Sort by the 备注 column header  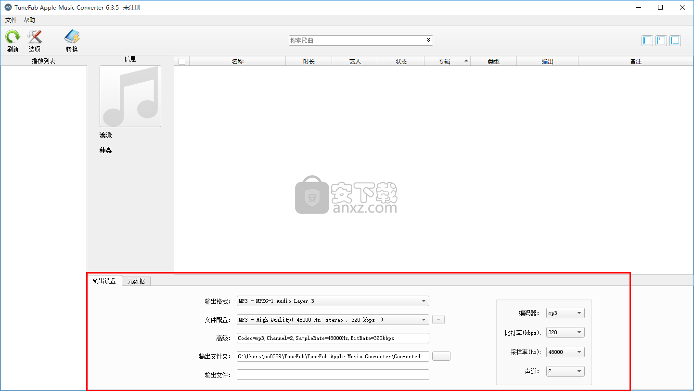(636, 61)
